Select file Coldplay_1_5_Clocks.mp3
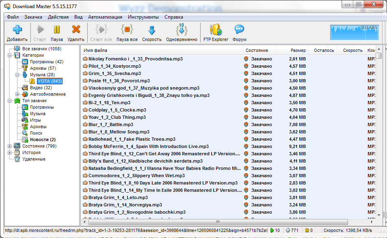The image size is (387, 238). point(117,110)
